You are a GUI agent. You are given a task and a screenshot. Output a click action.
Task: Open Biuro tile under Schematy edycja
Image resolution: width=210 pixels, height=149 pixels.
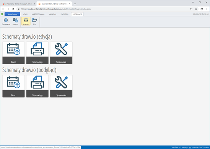pos(13,53)
